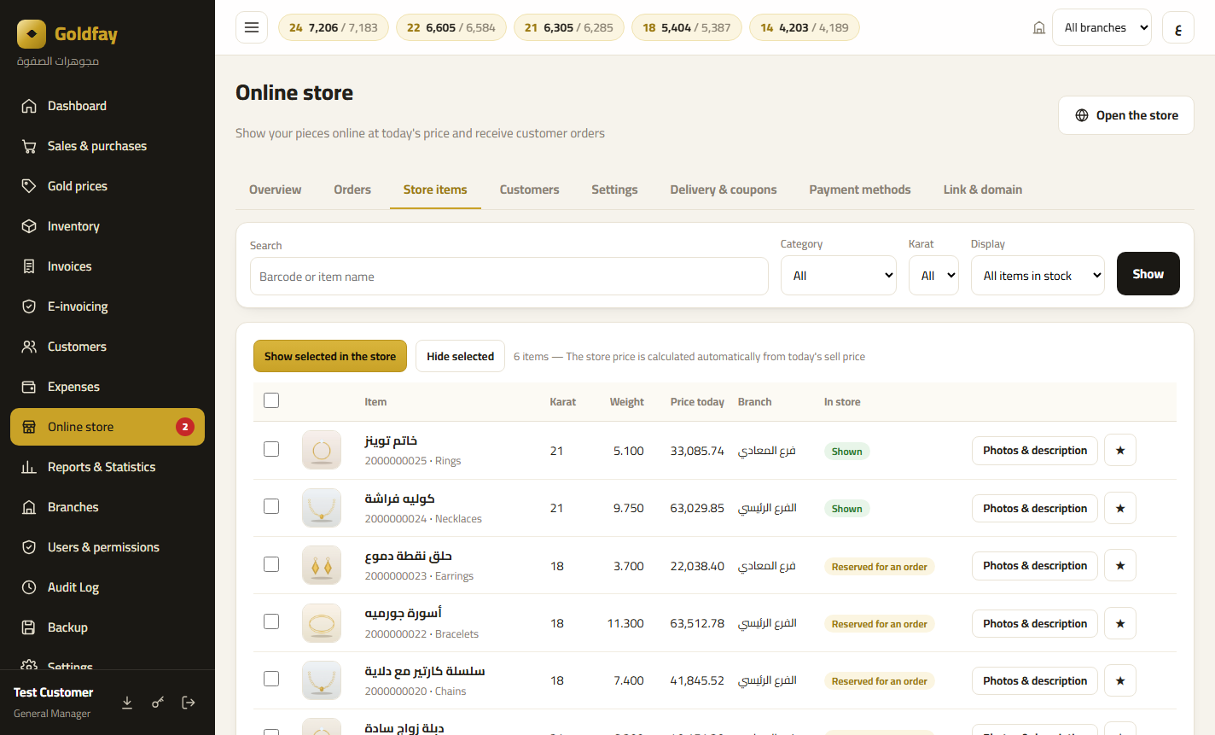The image size is (1215, 735).
Task: Select the Bracelets row 2000000022 checkbox
Action: [271, 621]
